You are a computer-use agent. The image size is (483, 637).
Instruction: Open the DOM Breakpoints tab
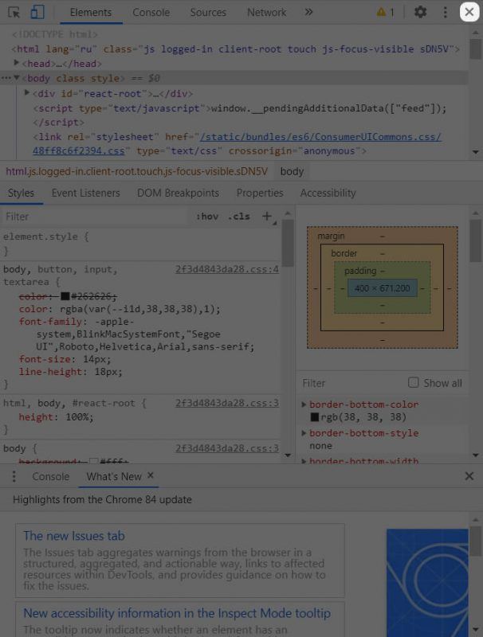178,193
